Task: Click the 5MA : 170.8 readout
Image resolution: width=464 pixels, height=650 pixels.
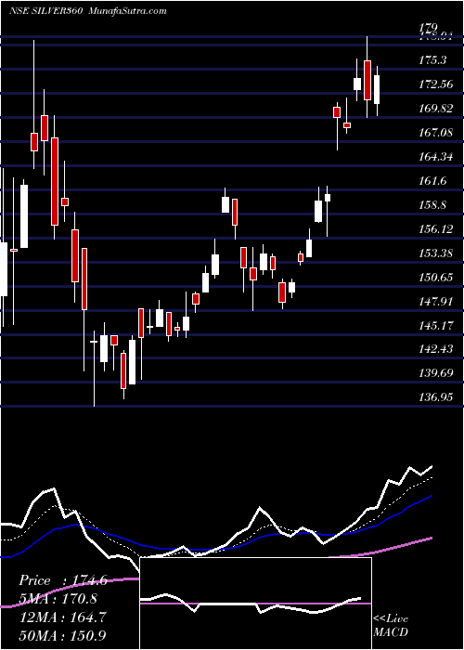Action: pos(58,599)
